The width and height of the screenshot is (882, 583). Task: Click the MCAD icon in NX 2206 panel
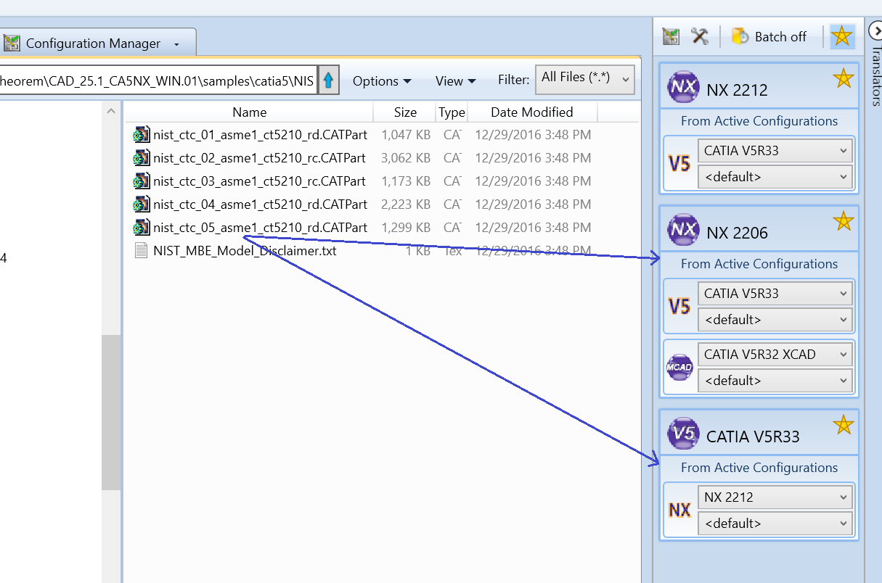click(679, 368)
